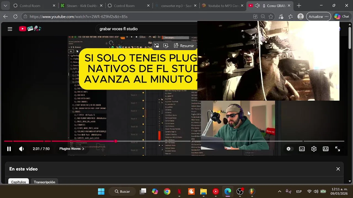Click Resumir on the video overlay
This screenshot has width=353, height=198.
coord(184,46)
